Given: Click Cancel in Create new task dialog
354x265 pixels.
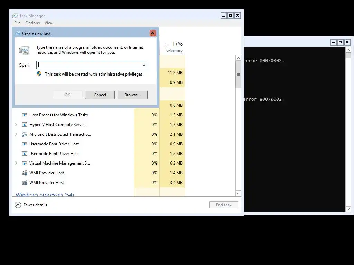Looking at the screenshot, I should pos(100,95).
